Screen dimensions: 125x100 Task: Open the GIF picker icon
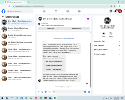49,92
